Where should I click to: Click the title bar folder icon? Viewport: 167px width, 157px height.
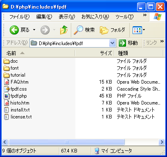[5, 6]
